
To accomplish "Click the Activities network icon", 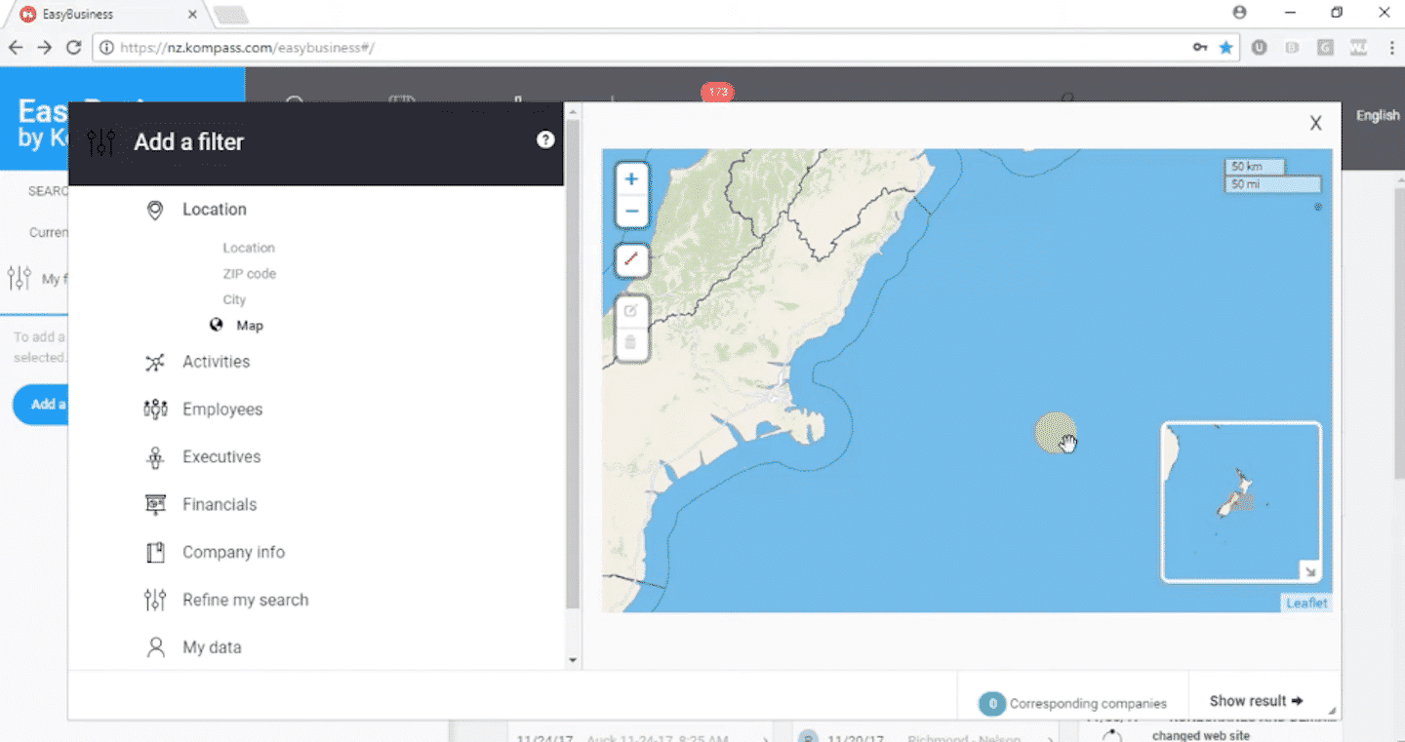I will click(155, 363).
